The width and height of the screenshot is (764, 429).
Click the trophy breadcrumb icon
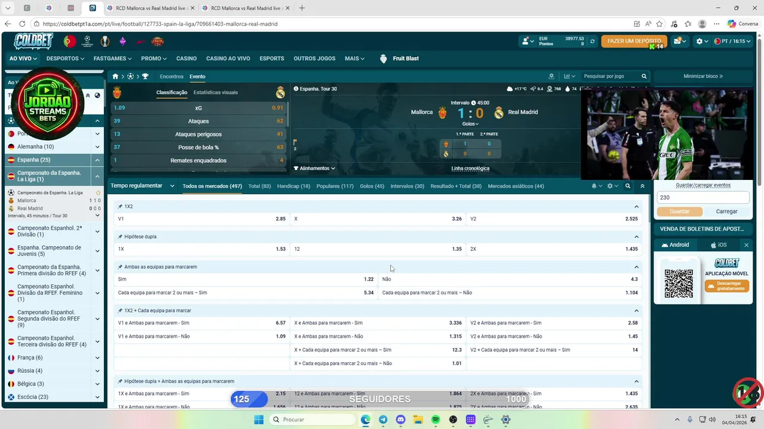(x=145, y=76)
